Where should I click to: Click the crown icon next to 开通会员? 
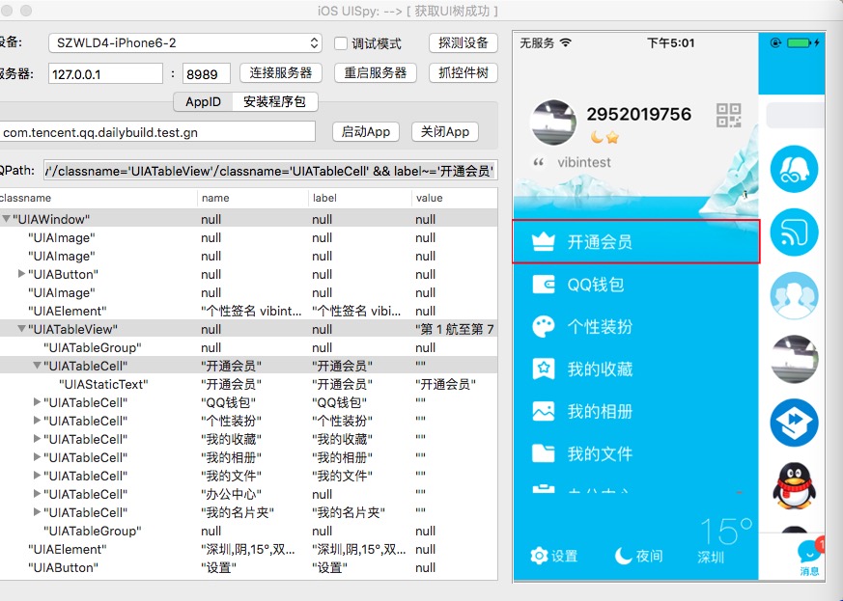pyautogui.click(x=543, y=242)
